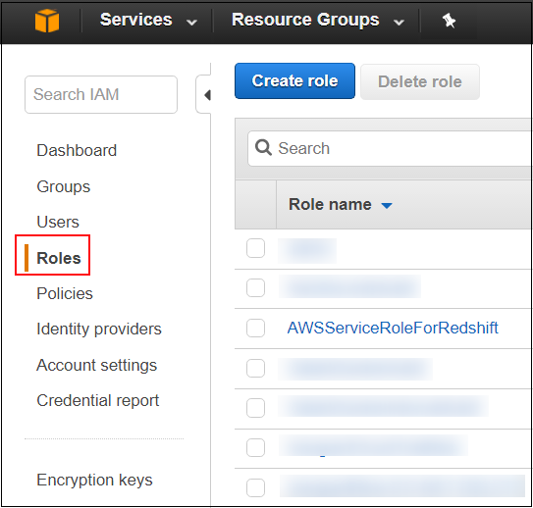Open Encryption keys in the sidebar
This screenshot has width=533, height=508.
94,481
